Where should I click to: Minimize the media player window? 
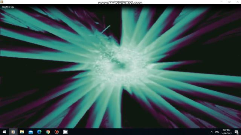pos(221,2)
